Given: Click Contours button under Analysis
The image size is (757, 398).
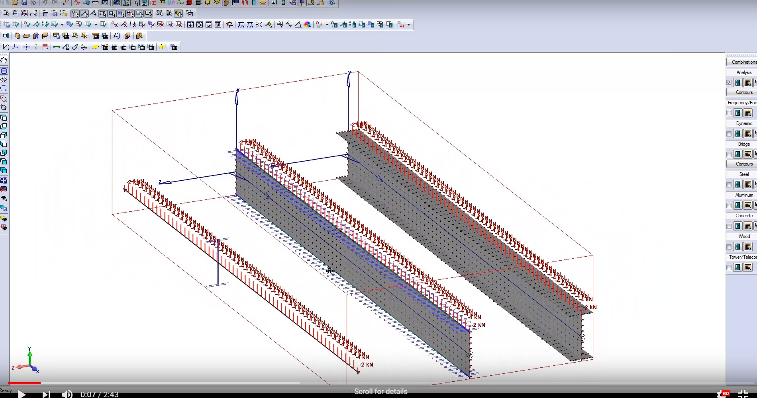Looking at the screenshot, I should (742, 92).
